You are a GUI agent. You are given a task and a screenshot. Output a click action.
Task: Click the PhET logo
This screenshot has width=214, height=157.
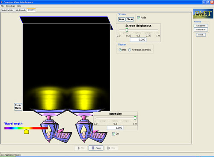click(203, 14)
